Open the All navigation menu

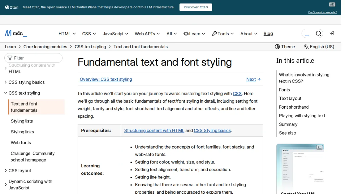(x=172, y=34)
